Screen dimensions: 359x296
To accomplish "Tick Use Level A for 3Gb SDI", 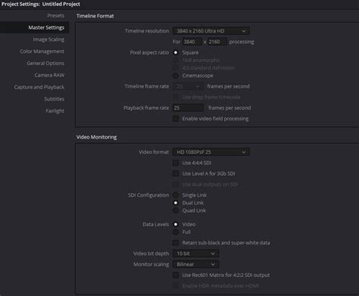I will click(176, 173).
